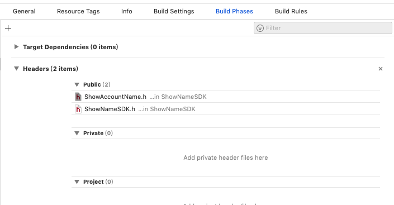Viewport: 394px width, 205px height.
Task: Collapse the Private headers group
Action: (77, 133)
